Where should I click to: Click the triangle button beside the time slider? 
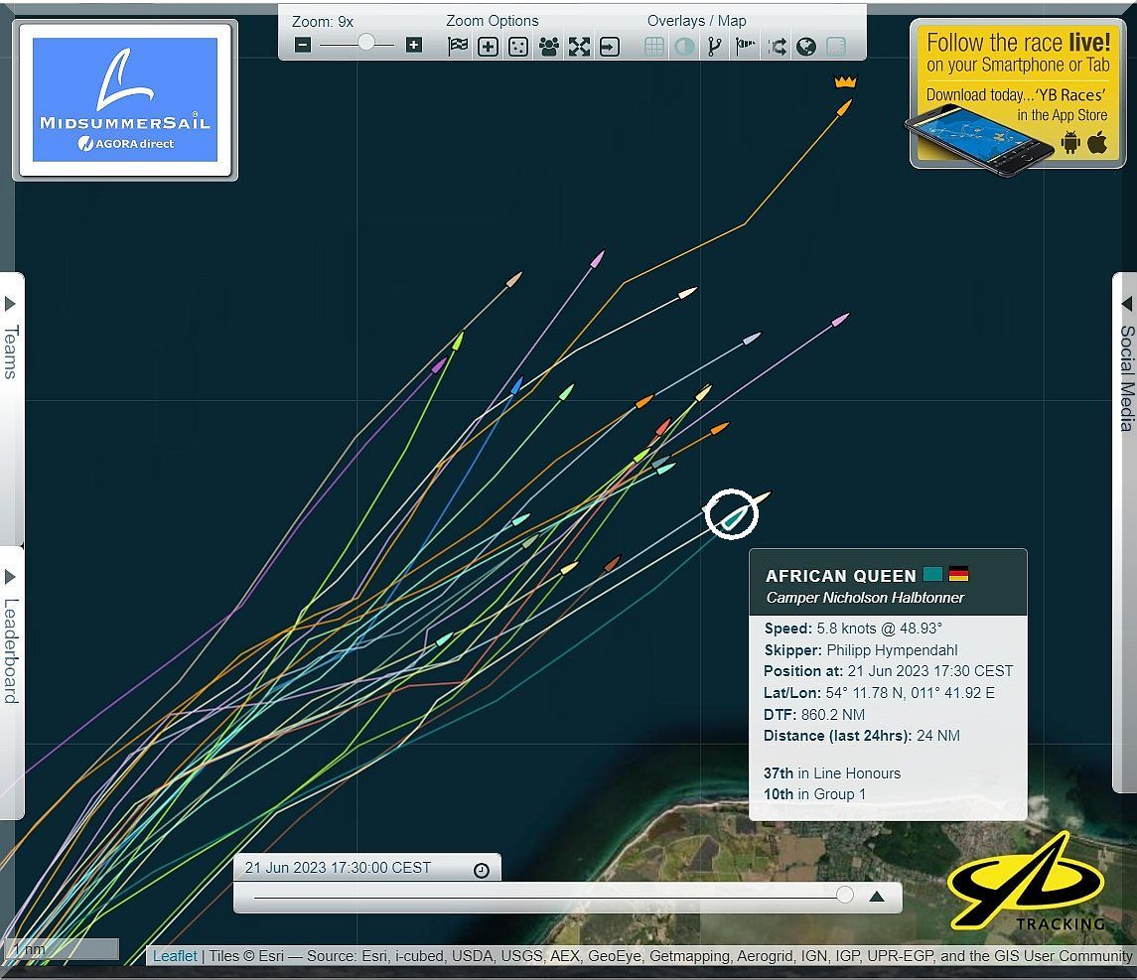point(876,897)
